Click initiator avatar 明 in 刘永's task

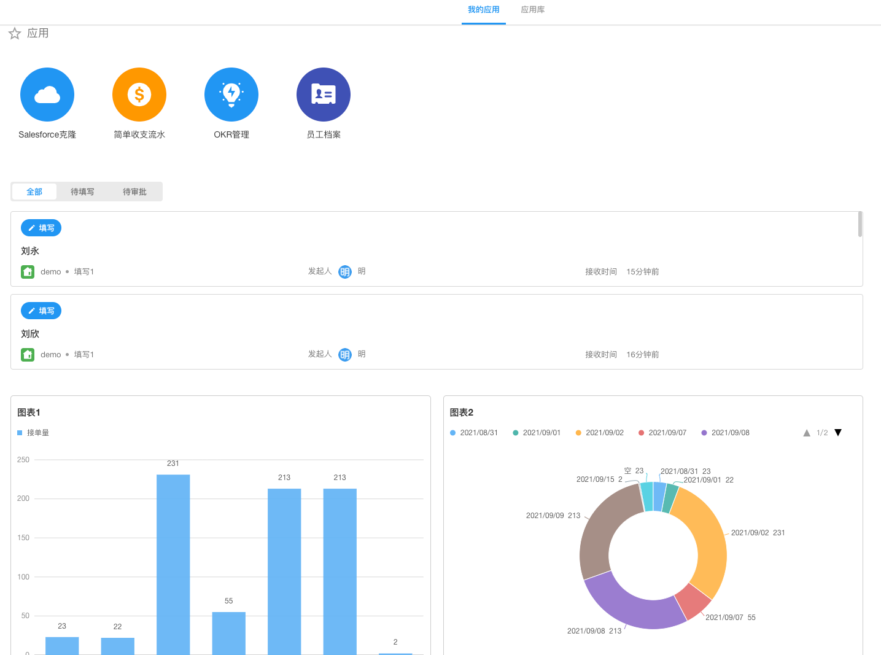(x=345, y=272)
